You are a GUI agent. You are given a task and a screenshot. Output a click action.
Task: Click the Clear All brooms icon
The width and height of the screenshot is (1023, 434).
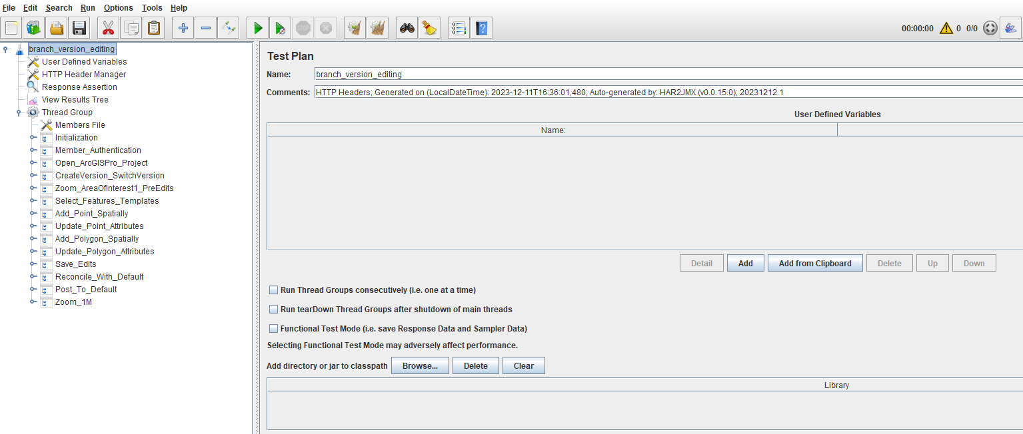[378, 28]
